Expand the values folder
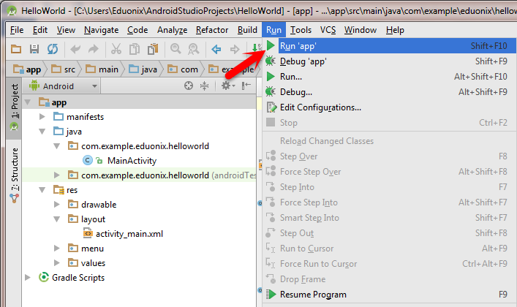Viewport: 517px width, 307px height. tap(57, 263)
